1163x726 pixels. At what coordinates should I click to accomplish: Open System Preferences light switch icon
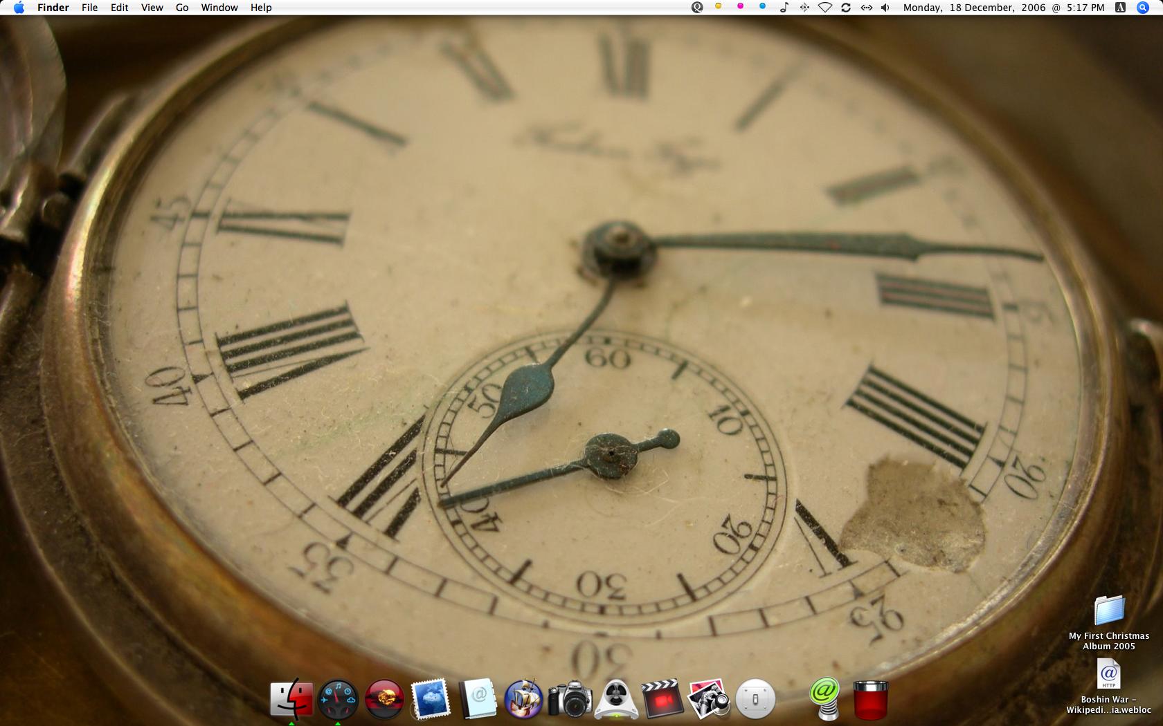tap(755, 698)
